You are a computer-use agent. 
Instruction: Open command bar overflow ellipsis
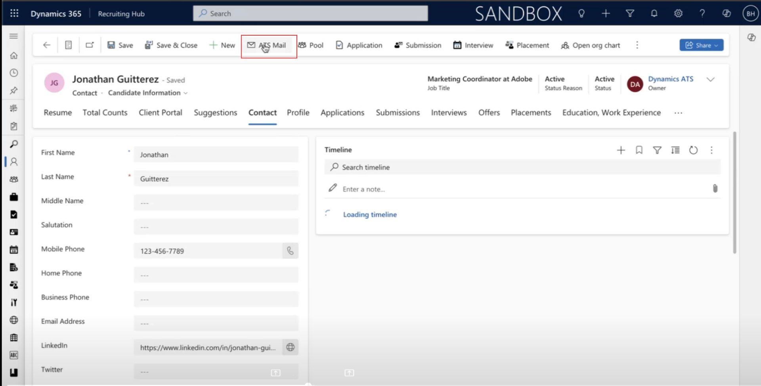point(637,45)
